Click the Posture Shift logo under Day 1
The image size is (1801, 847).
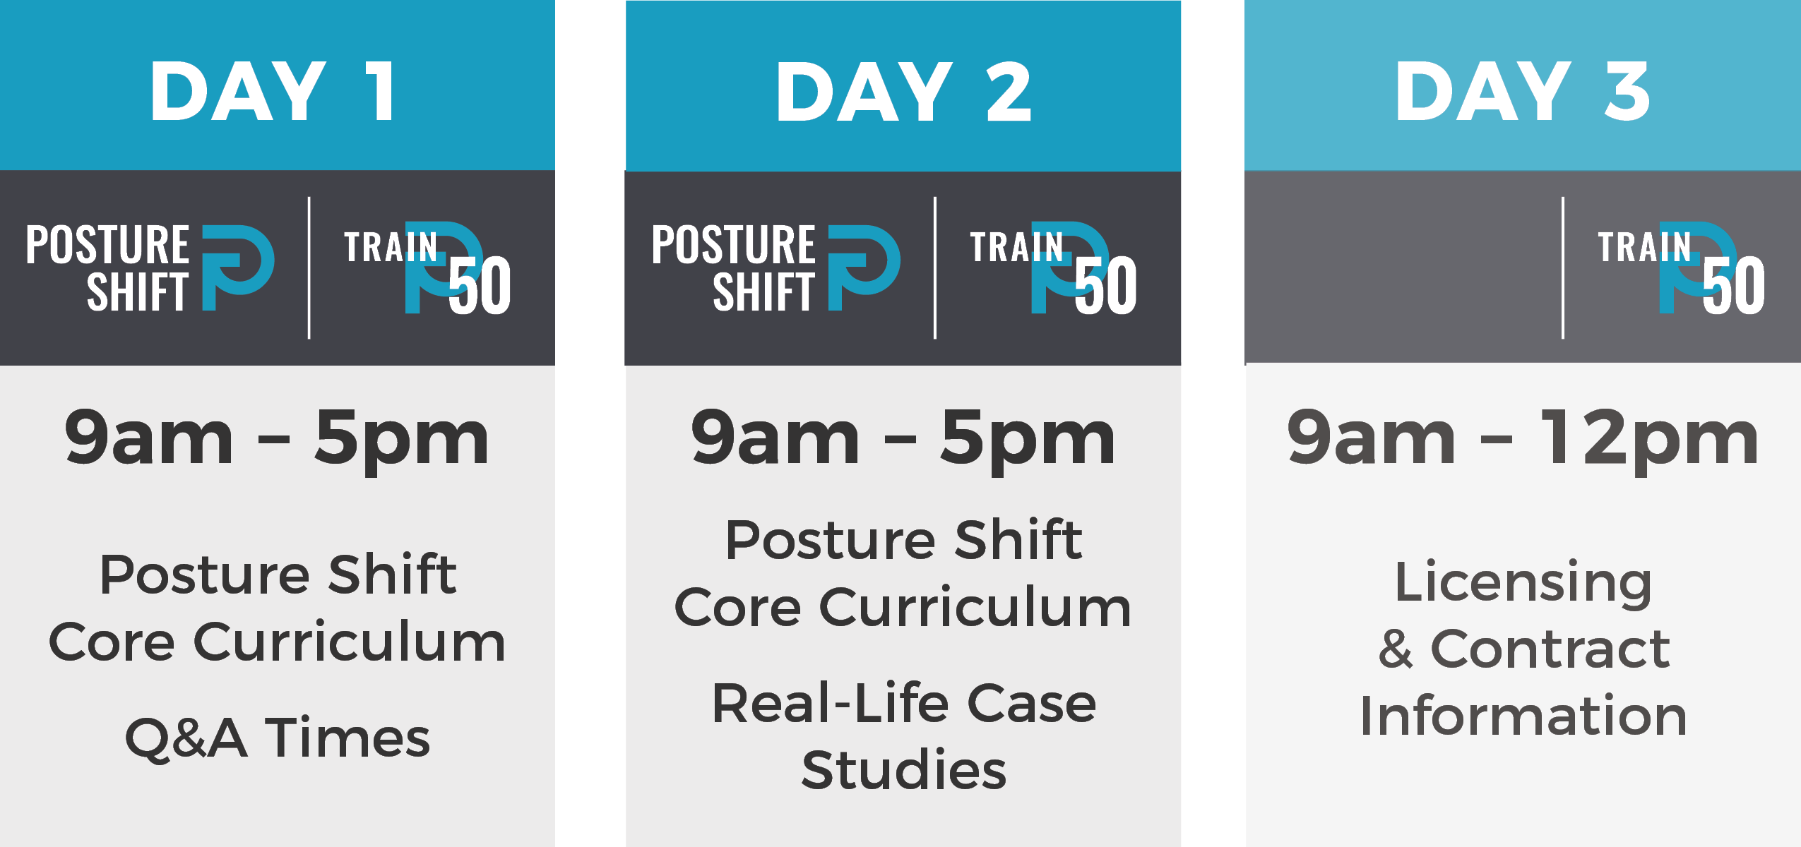(x=150, y=268)
